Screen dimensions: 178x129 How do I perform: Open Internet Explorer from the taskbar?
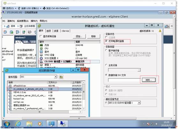point(18,124)
